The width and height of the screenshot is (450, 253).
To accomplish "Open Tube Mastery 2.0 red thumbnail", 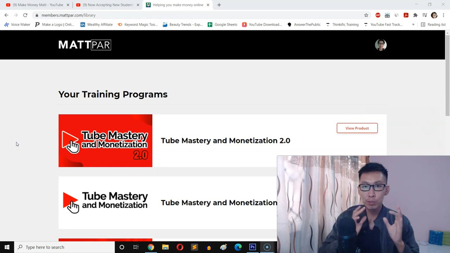I will (105, 141).
